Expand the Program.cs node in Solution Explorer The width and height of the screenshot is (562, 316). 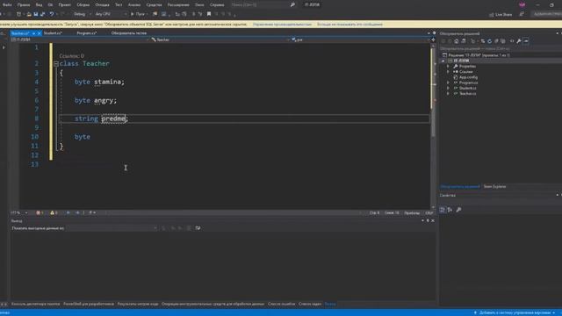click(448, 83)
